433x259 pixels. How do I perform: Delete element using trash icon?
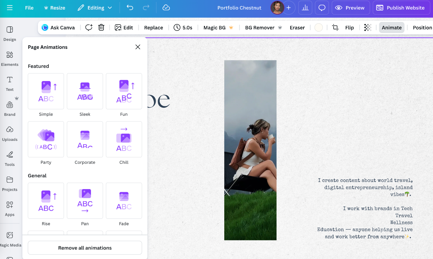click(x=101, y=28)
